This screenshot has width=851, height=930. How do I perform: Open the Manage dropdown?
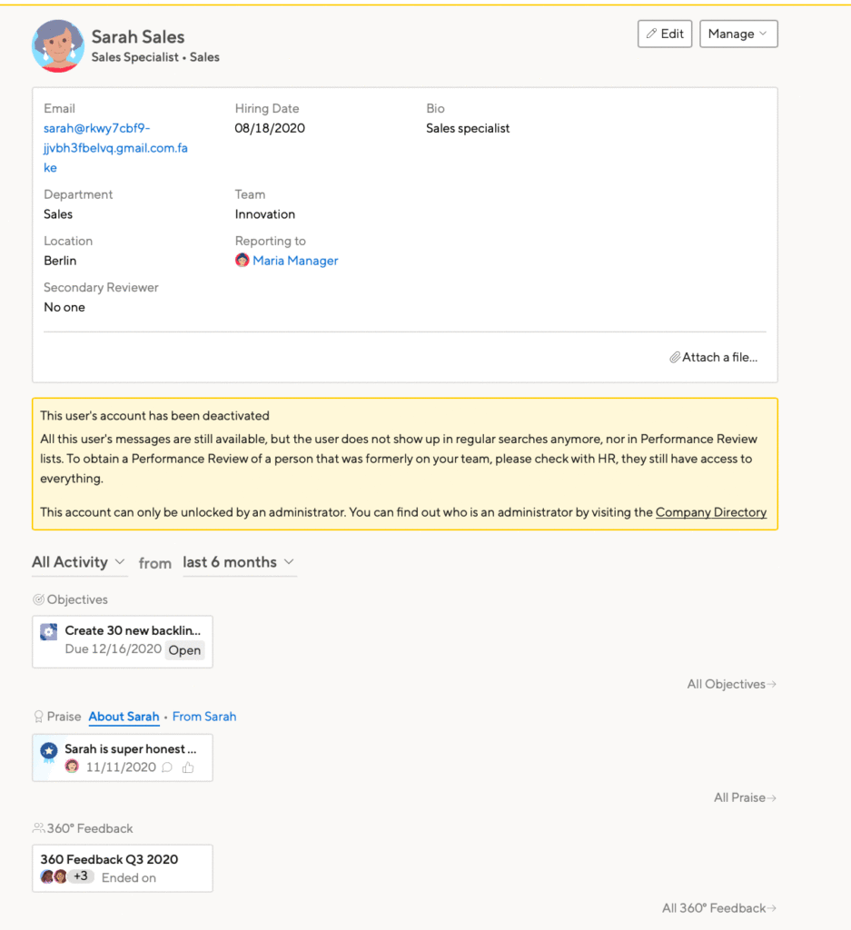pos(738,34)
